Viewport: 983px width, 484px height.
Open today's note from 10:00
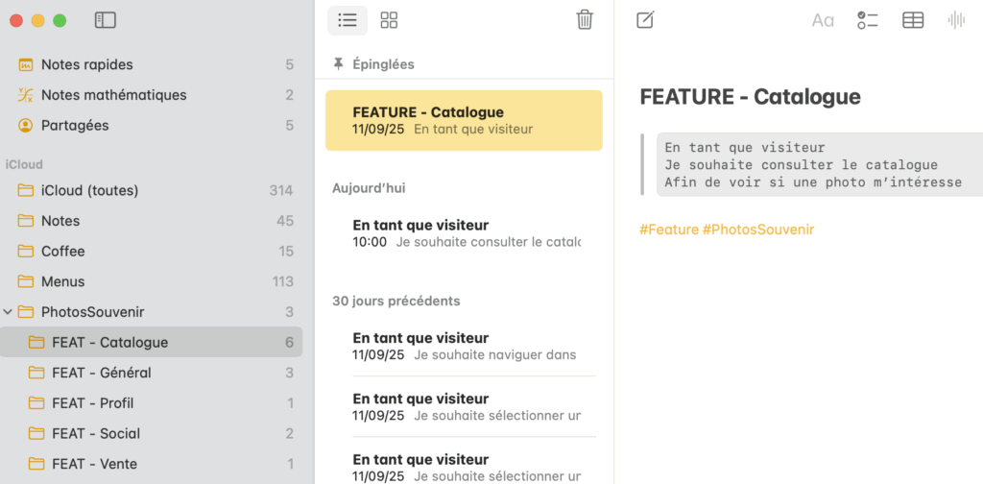coord(464,233)
